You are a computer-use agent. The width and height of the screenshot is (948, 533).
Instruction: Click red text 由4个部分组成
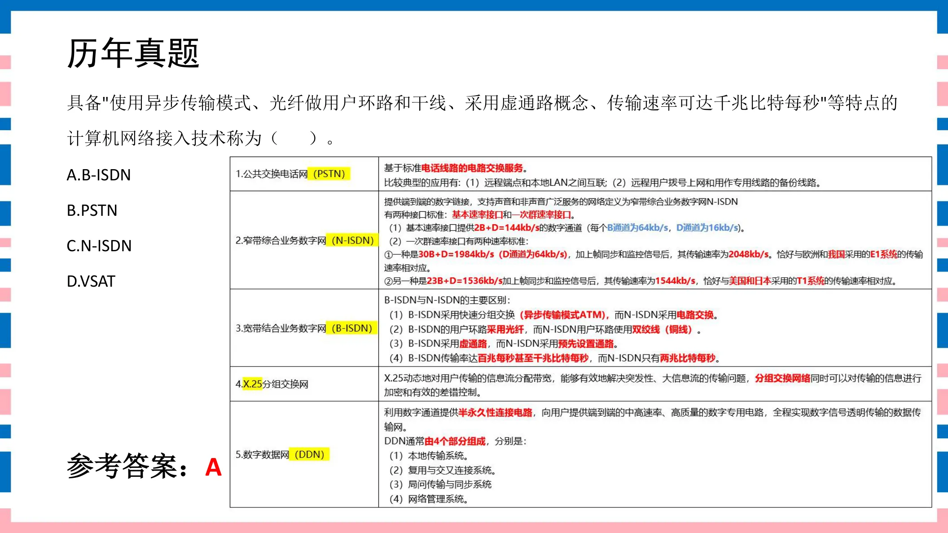(455, 441)
